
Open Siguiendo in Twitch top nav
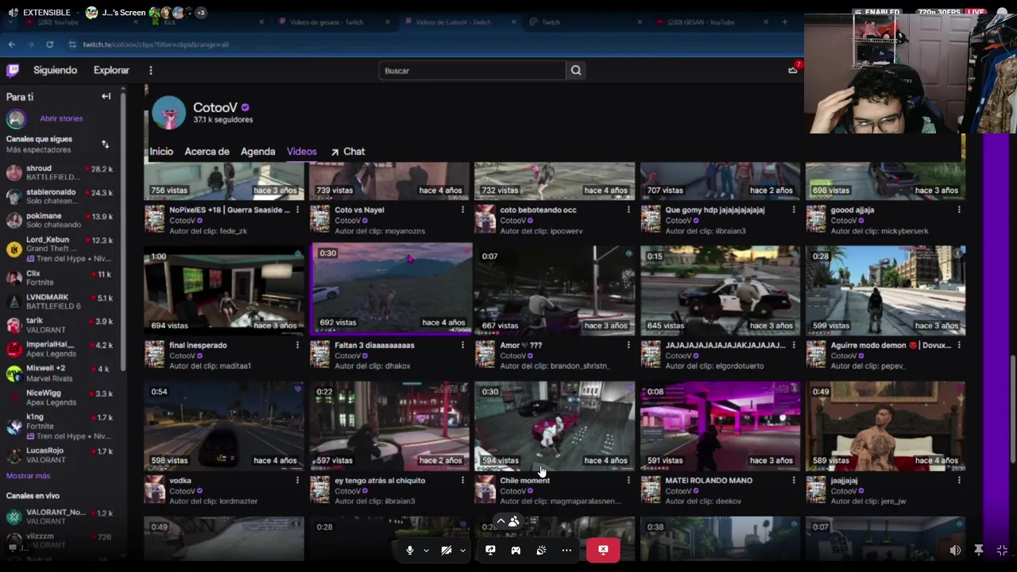(55, 70)
